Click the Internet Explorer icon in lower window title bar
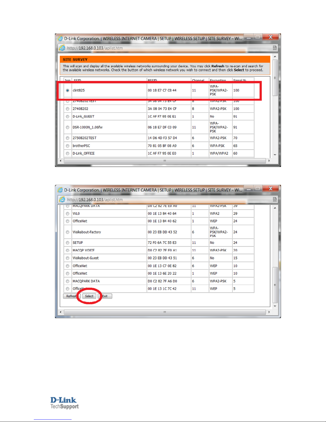Viewport: 326px width, 422px height. (60, 190)
